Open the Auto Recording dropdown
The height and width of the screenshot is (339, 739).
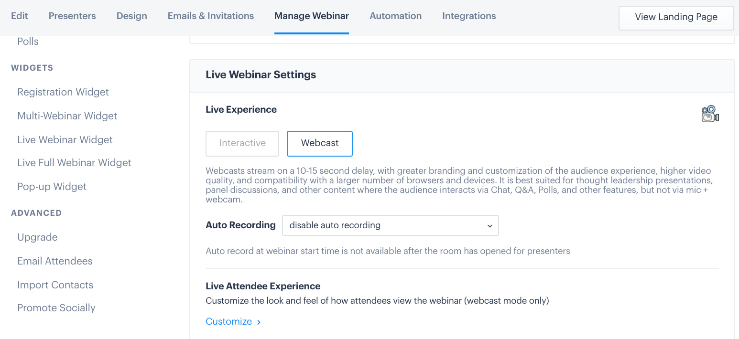pyautogui.click(x=390, y=225)
